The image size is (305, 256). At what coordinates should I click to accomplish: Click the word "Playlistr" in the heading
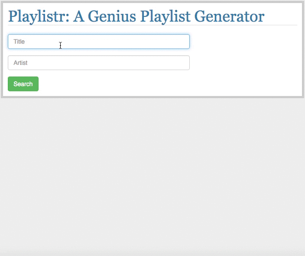(x=38, y=16)
